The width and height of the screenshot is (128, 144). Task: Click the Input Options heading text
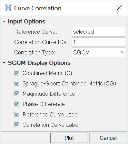[x=27, y=22]
